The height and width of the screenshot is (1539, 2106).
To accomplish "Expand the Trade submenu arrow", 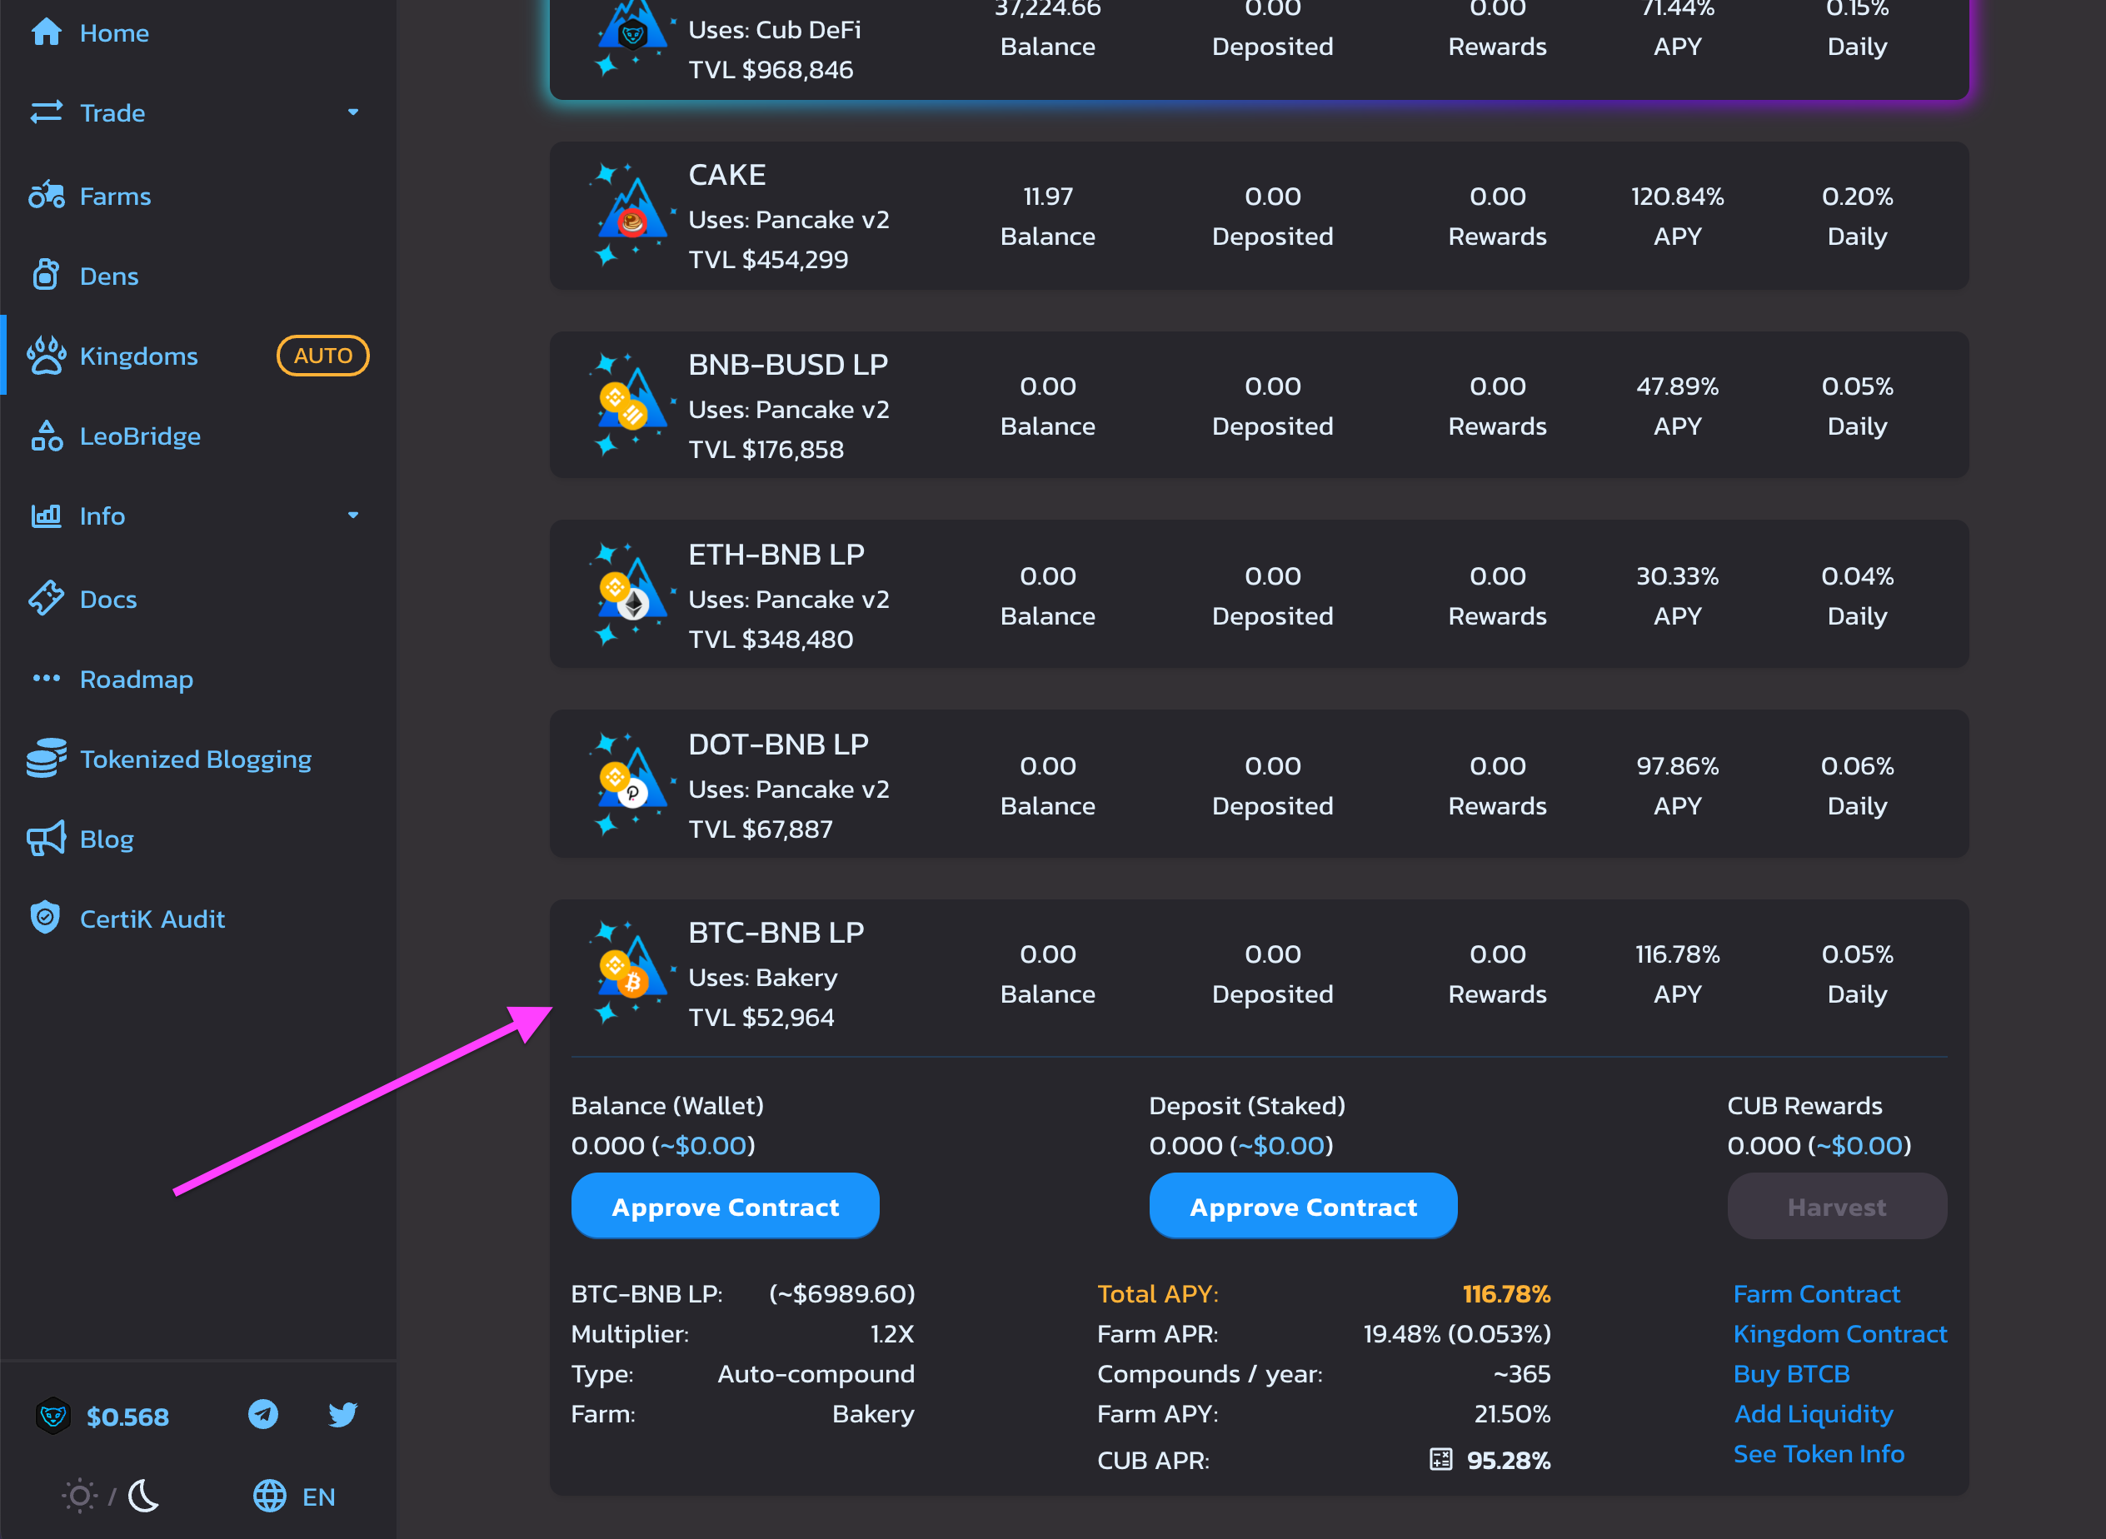I will click(x=353, y=112).
